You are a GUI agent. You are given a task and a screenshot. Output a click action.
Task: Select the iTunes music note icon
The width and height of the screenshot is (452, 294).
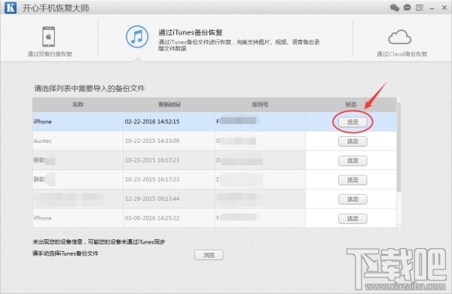coord(137,37)
